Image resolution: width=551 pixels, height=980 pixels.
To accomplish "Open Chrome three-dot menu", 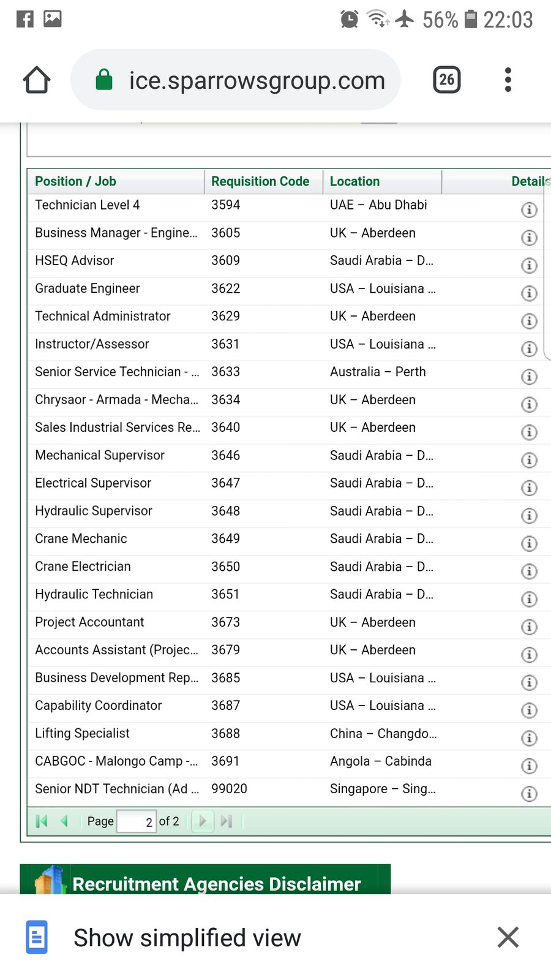I will click(508, 80).
